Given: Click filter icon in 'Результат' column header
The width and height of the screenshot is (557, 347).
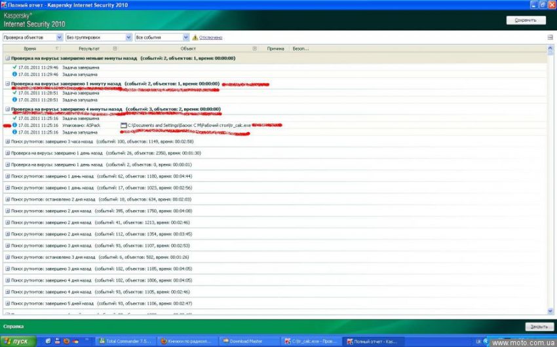Looking at the screenshot, I should (x=115, y=48).
